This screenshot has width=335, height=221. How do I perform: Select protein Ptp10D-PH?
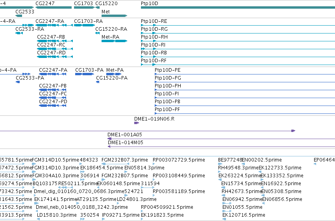click(245, 90)
